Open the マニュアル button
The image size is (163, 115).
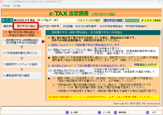tap(132, 20)
